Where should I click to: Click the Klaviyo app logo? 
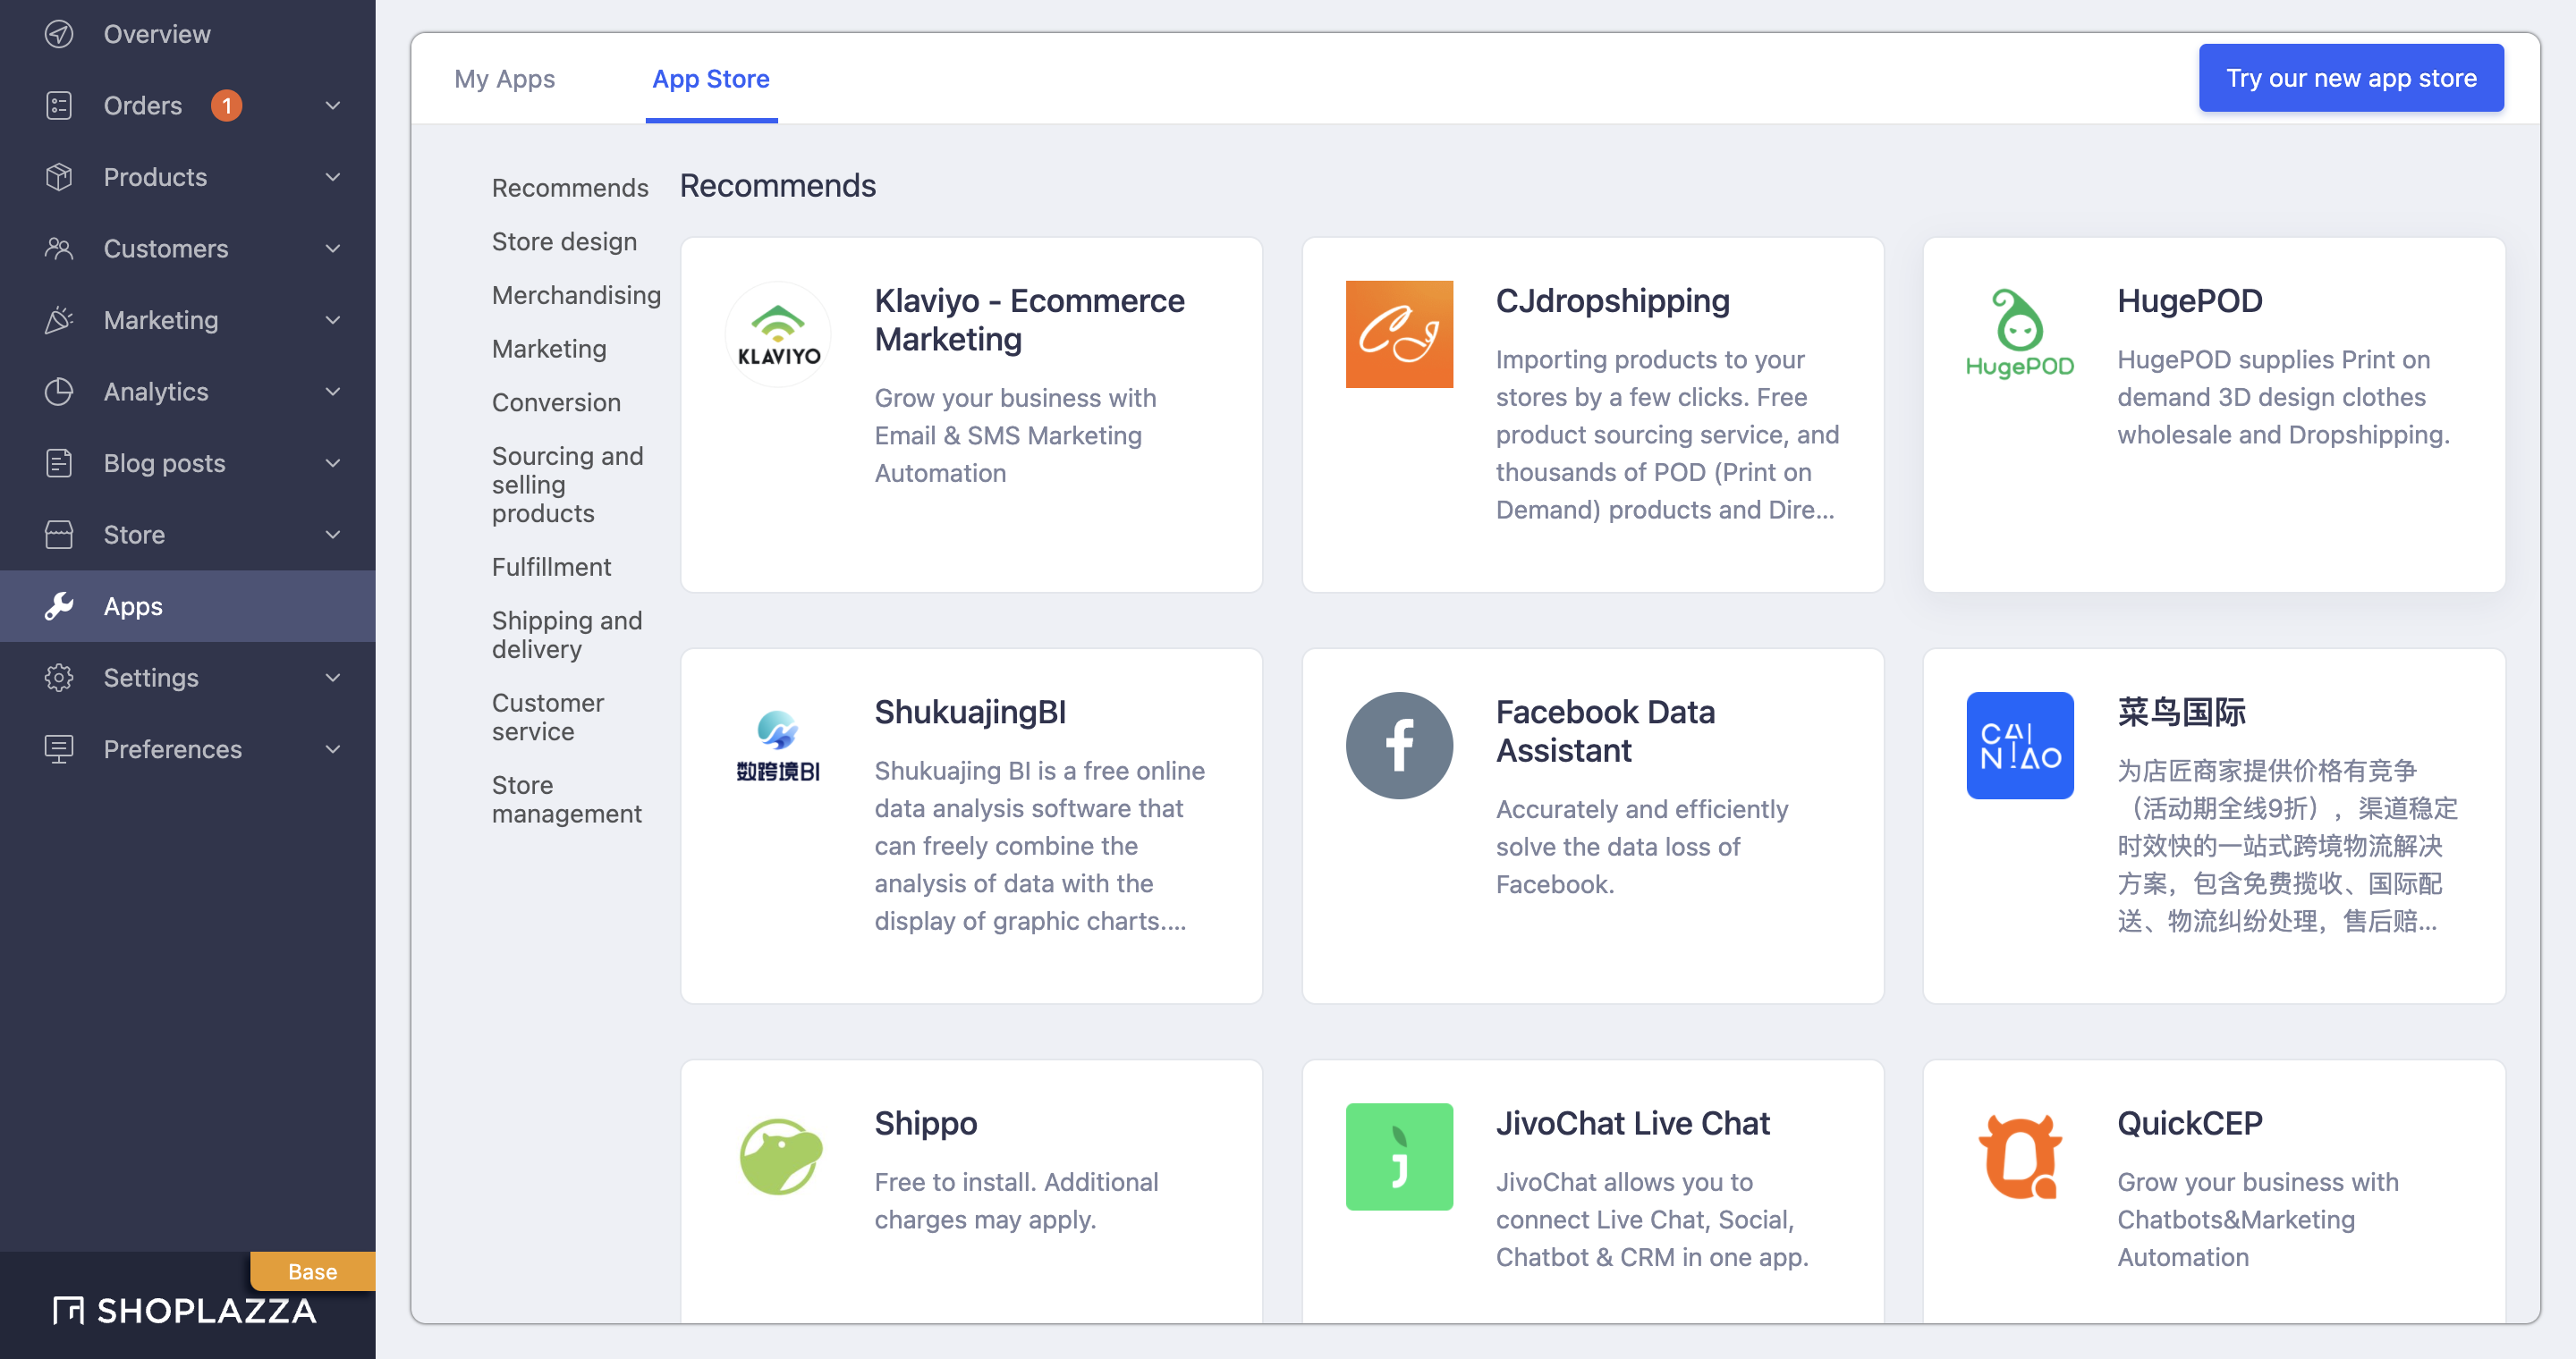[x=778, y=333]
